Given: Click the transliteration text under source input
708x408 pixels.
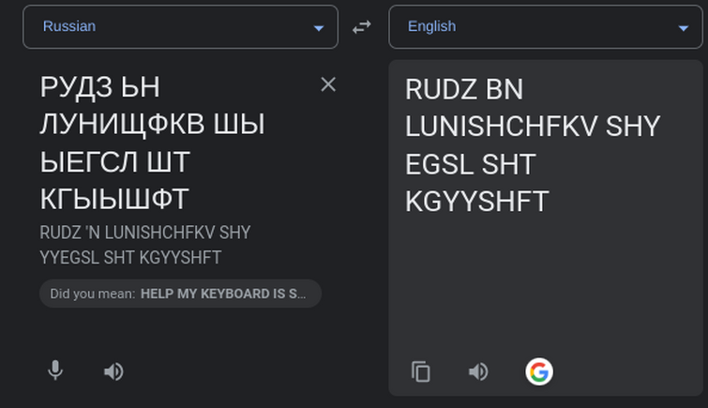Looking at the screenshot, I should pyautogui.click(x=145, y=244).
